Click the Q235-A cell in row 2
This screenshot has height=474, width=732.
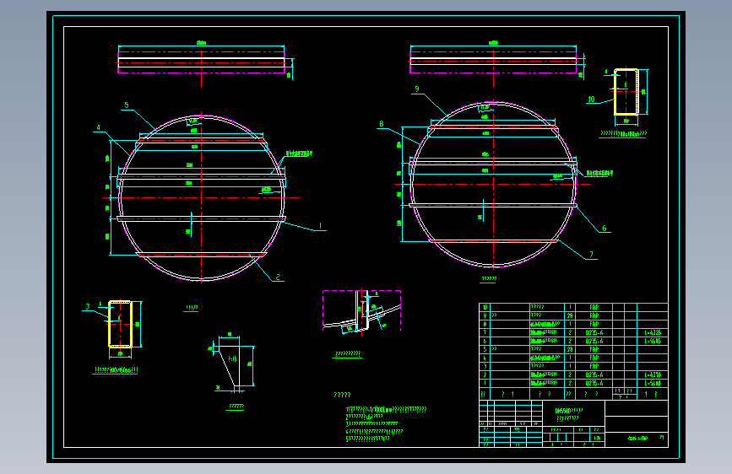594,374
